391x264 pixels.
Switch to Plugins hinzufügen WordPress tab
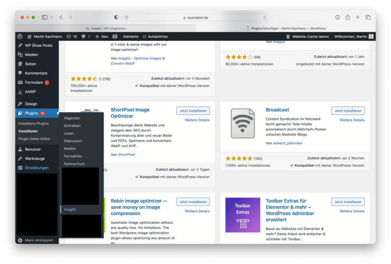(286, 28)
